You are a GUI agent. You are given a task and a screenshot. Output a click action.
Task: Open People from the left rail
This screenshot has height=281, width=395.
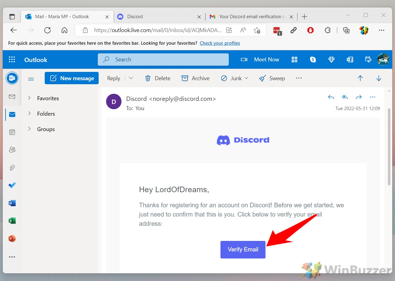point(12,150)
